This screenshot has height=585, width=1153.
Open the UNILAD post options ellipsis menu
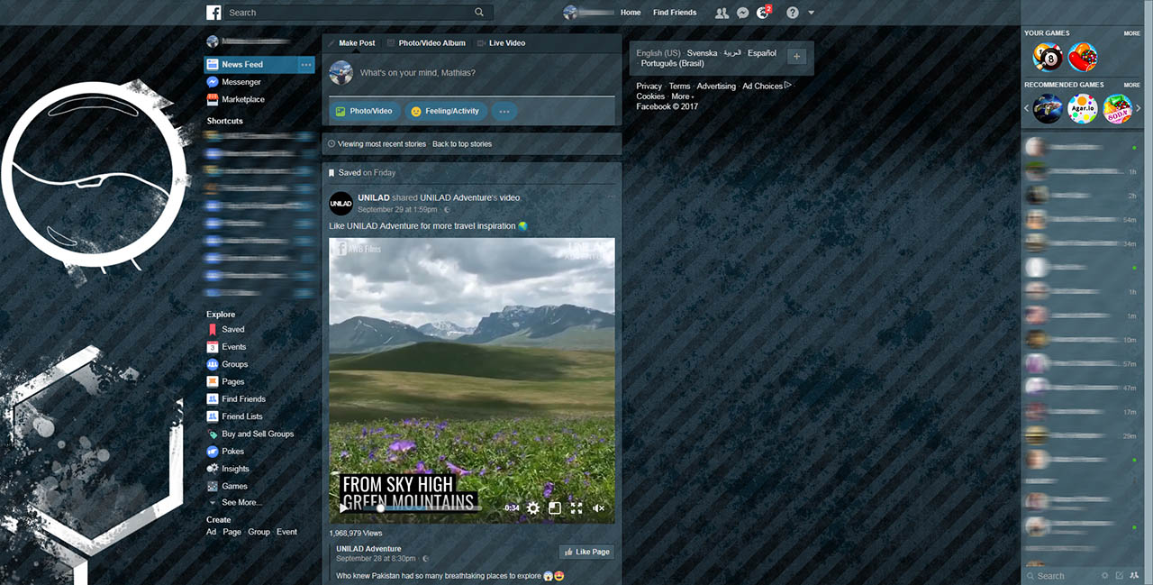pyautogui.click(x=611, y=197)
